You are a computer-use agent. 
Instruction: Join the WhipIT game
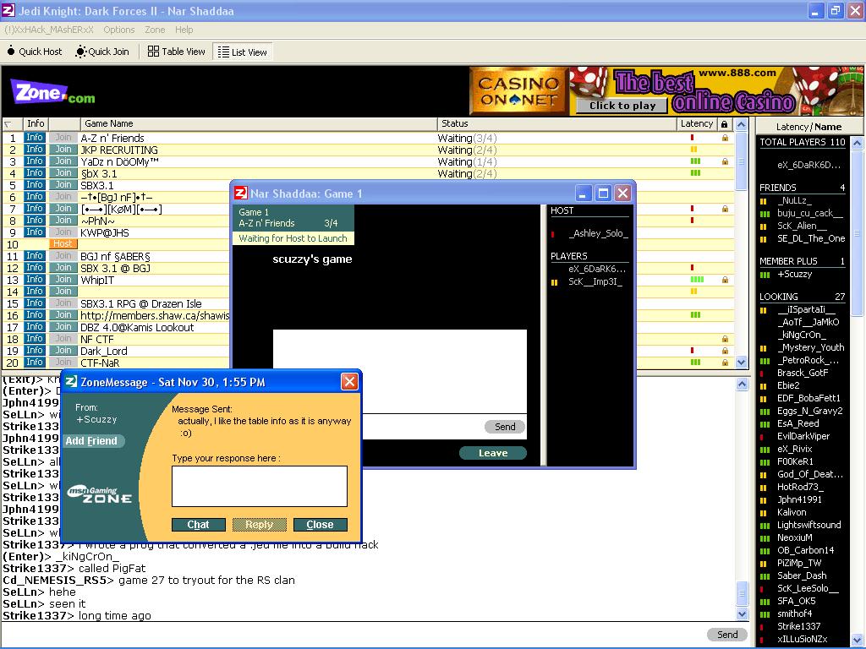point(63,280)
